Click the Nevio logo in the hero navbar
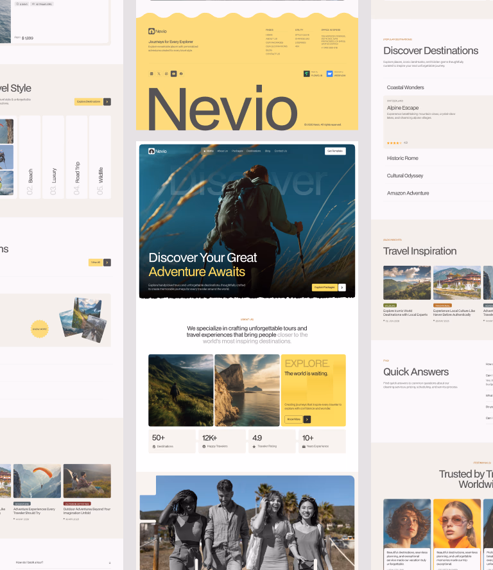The height and width of the screenshot is (570, 493). pos(157,151)
